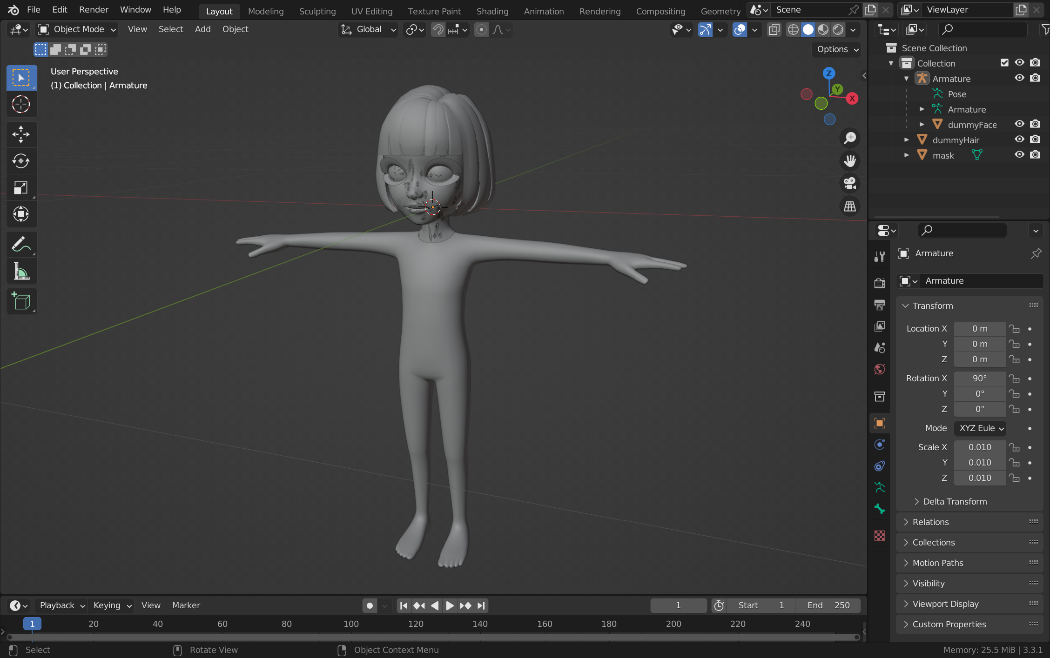The height and width of the screenshot is (658, 1050).
Task: Select the Move tool in toolbar
Action: [x=21, y=134]
